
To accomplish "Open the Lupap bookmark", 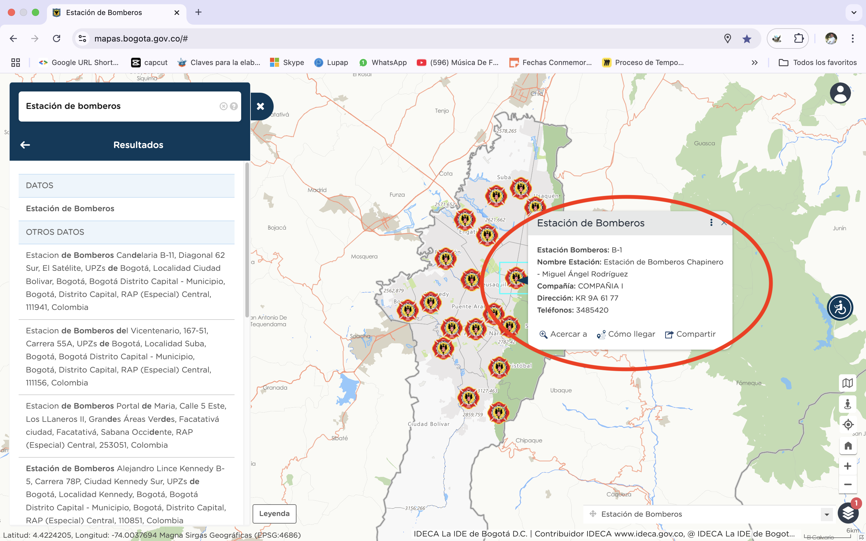I will click(331, 63).
